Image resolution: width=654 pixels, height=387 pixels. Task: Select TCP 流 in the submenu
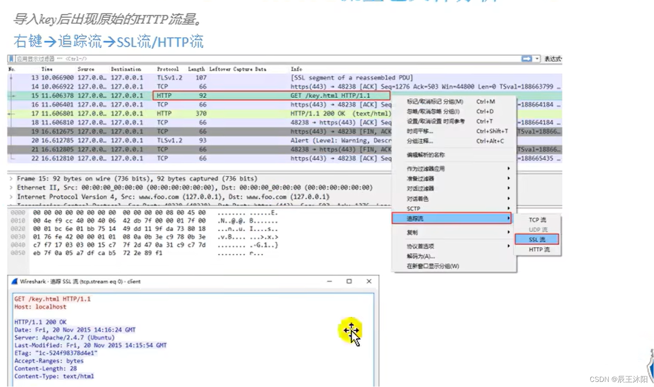click(537, 220)
